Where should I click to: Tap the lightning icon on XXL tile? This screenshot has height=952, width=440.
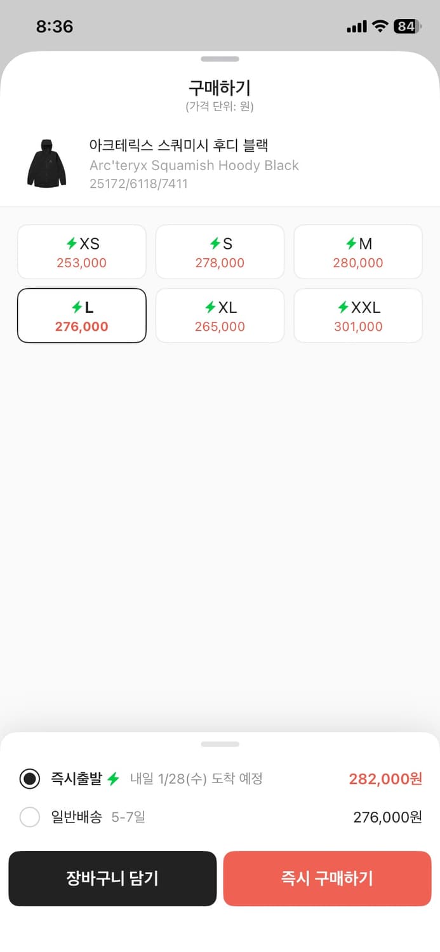343,308
